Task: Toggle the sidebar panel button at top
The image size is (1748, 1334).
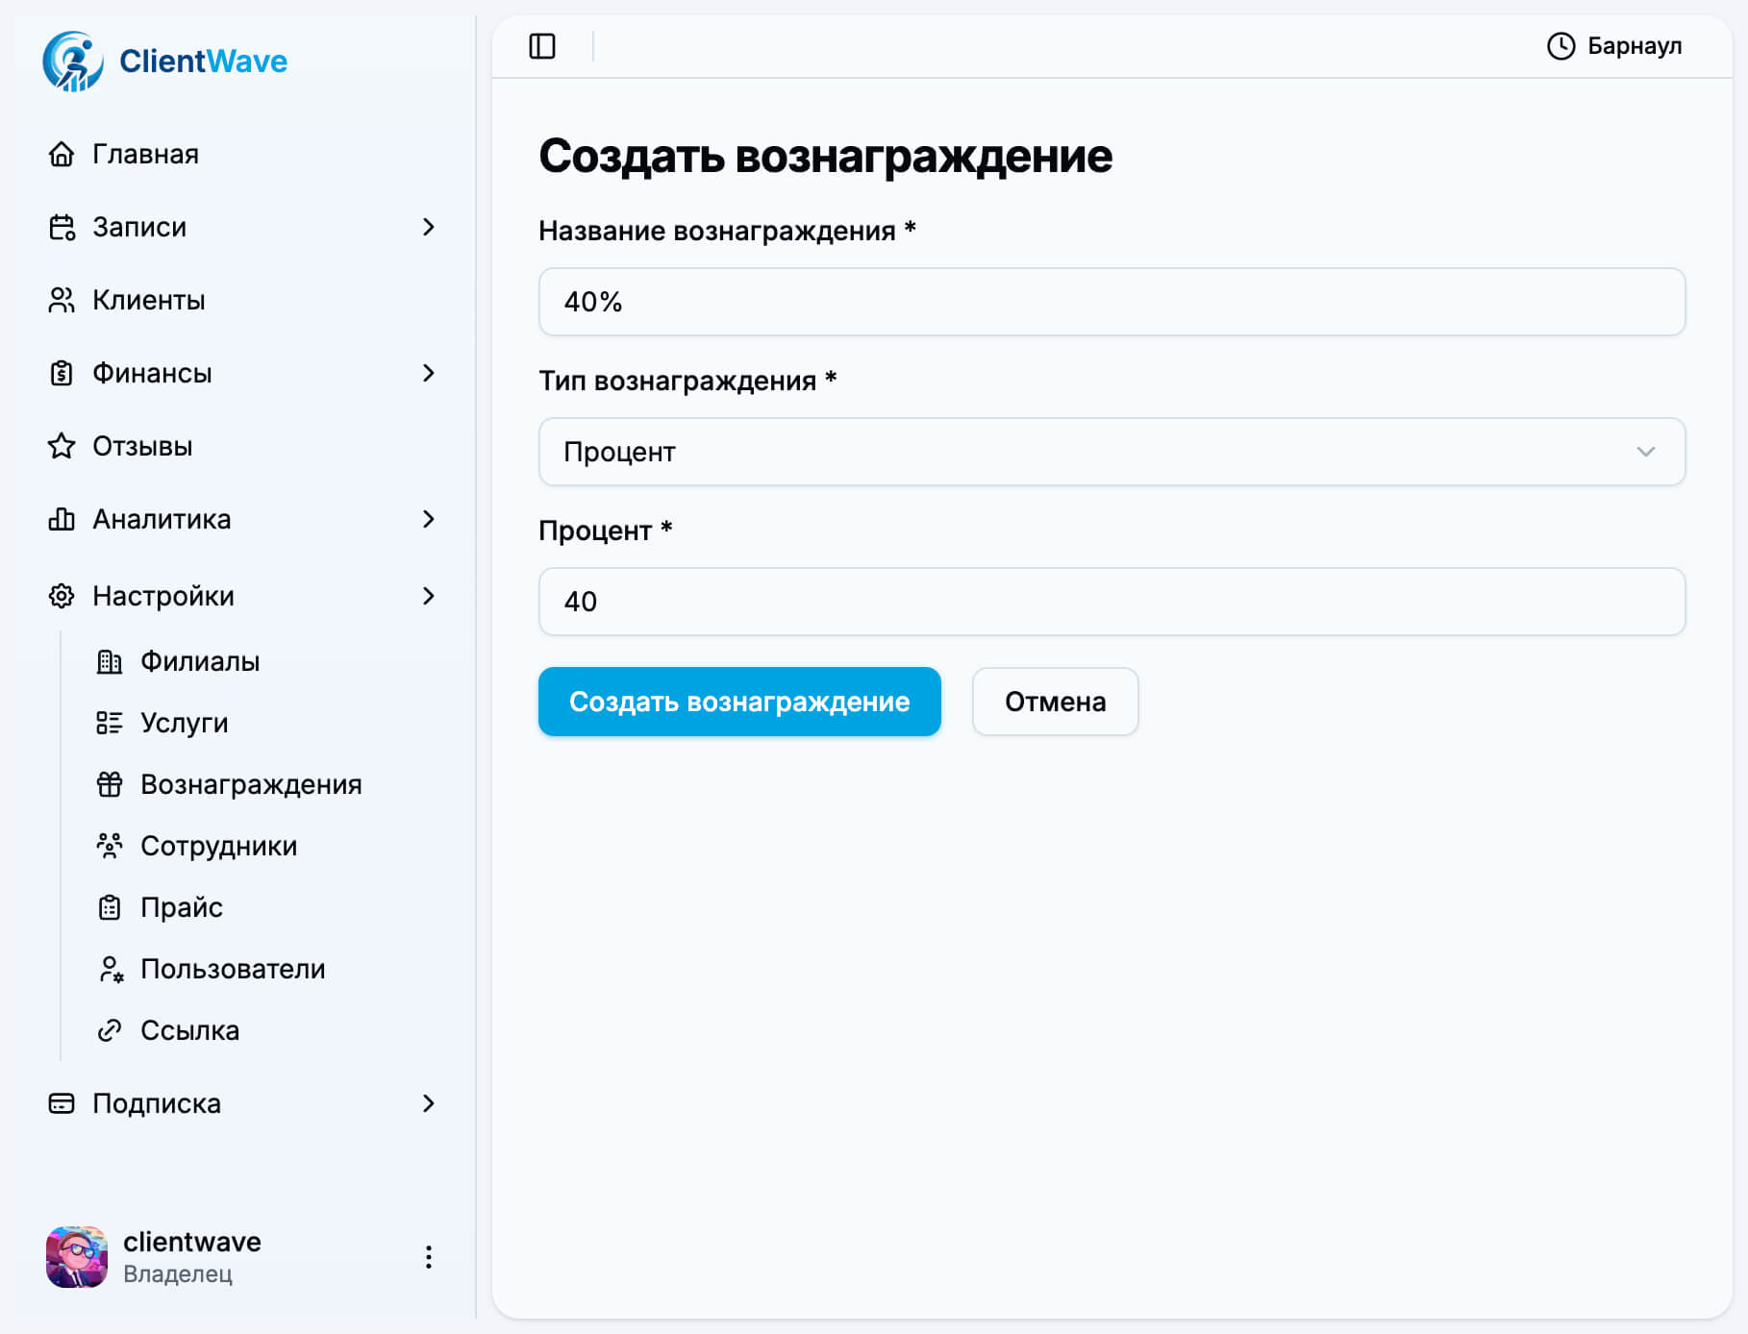Action: (x=544, y=45)
